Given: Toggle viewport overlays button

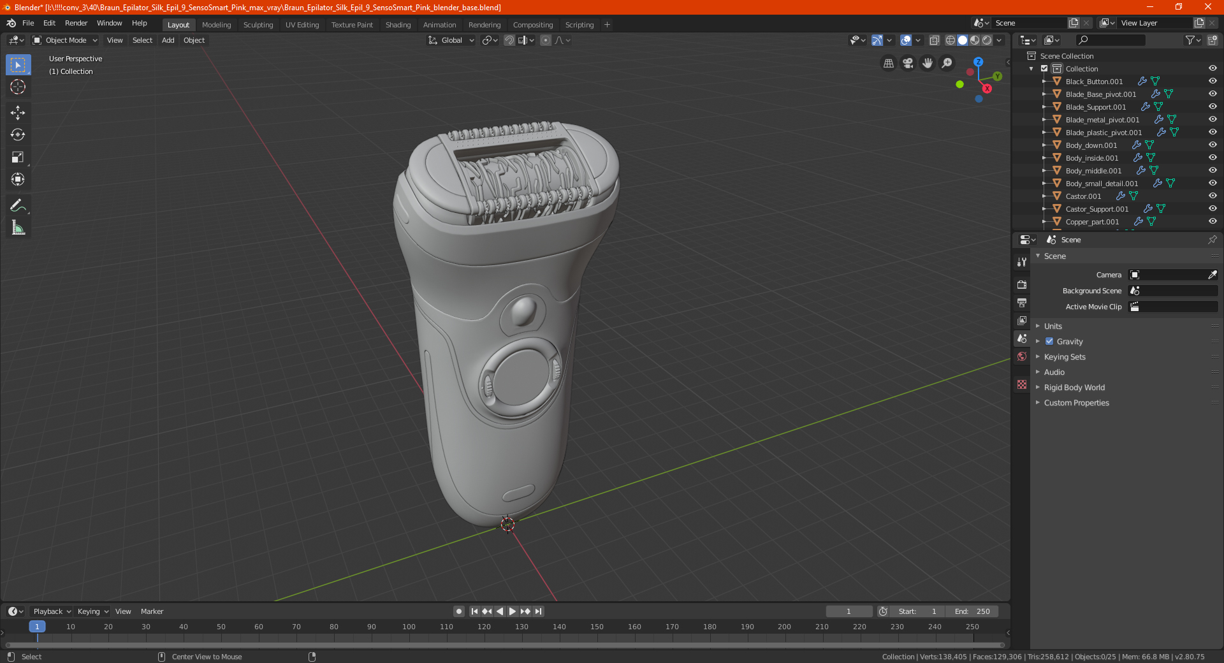Looking at the screenshot, I should (x=906, y=40).
